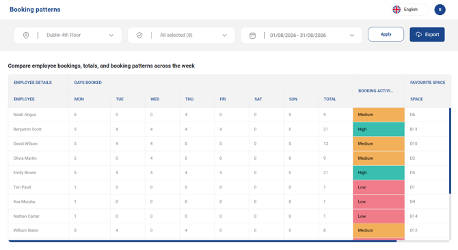The width and height of the screenshot is (458, 250).
Task: Click the 01/08/2026 - 31/08/2026 date text
Action: tap(298, 36)
